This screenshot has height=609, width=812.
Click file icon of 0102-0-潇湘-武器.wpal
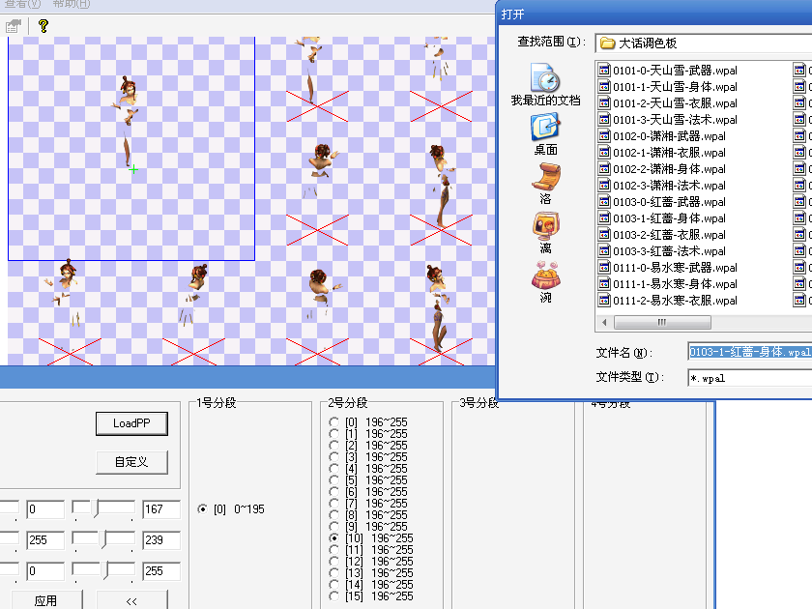pyautogui.click(x=604, y=135)
